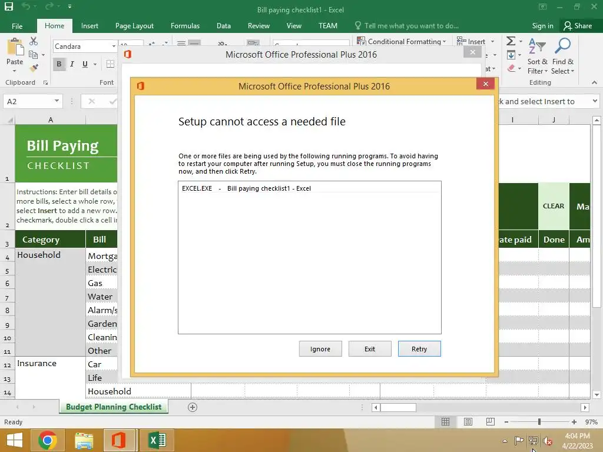The width and height of the screenshot is (603, 452).
Task: Click the horizontal scrollbar thumb
Action: coord(398,407)
